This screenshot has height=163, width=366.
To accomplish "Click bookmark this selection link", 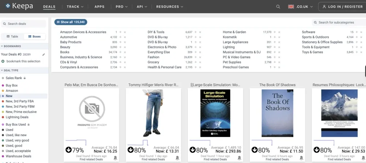I will (x=23, y=61).
